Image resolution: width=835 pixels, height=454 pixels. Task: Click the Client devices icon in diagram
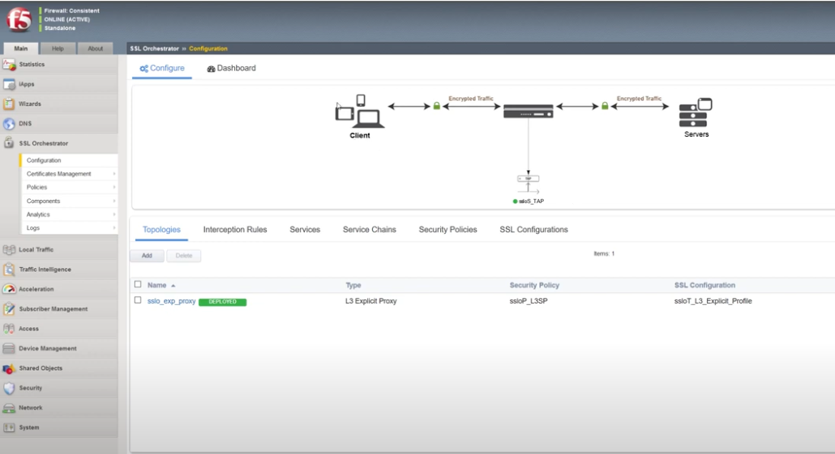click(x=359, y=111)
